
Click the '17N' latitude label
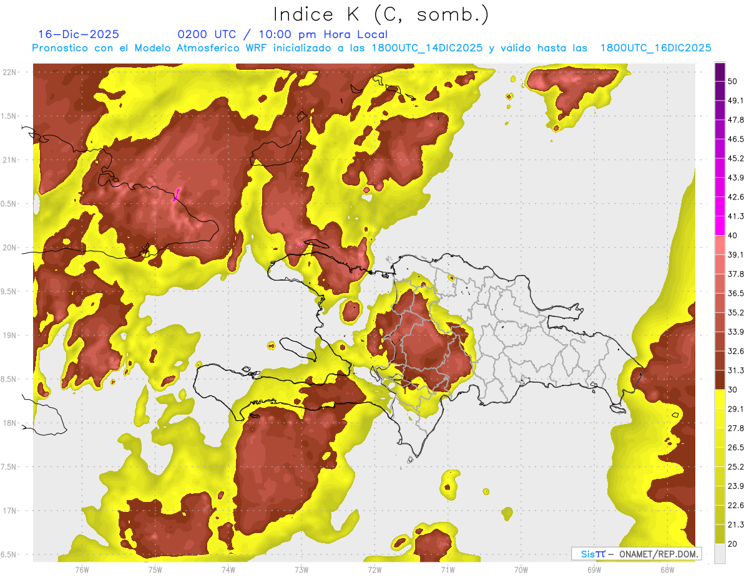(9, 511)
